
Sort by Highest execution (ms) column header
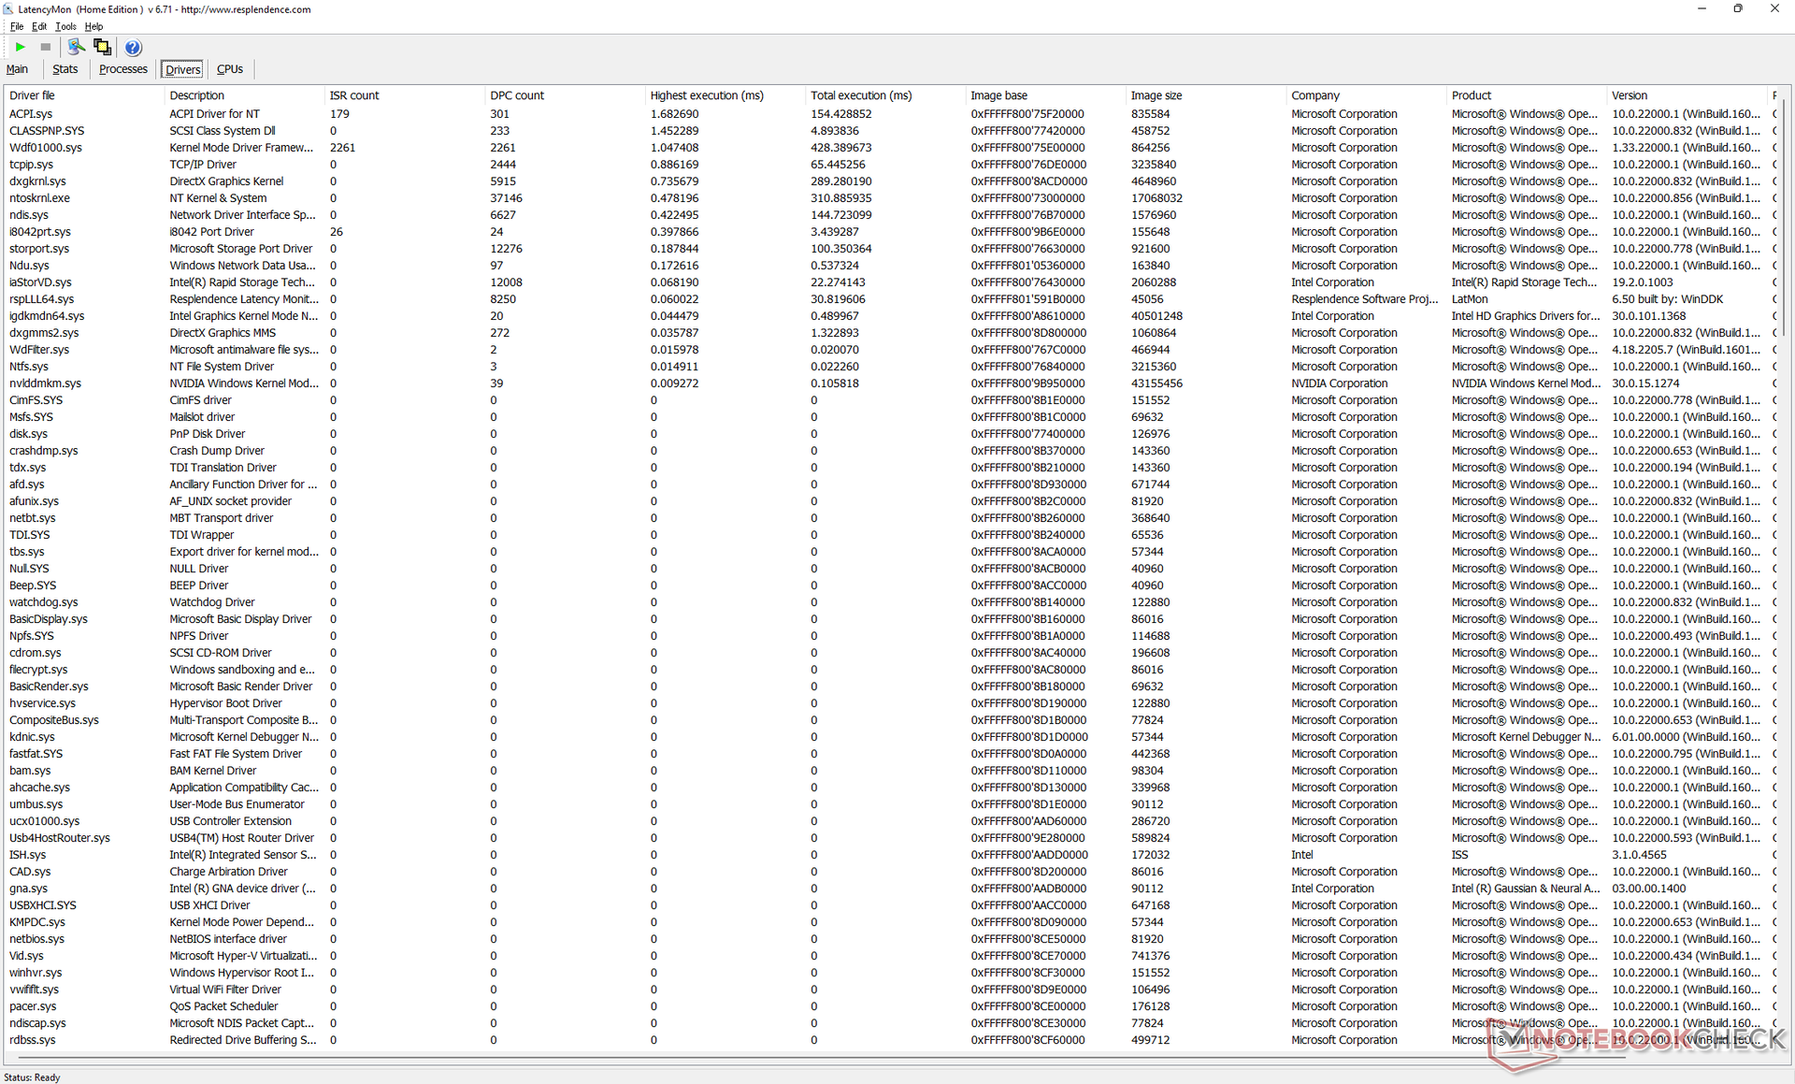[707, 95]
